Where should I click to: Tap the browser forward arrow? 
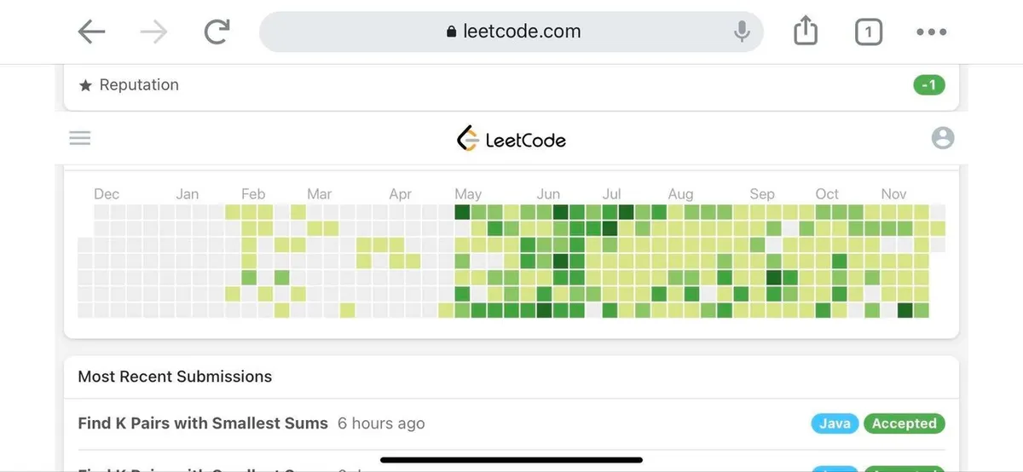point(153,32)
